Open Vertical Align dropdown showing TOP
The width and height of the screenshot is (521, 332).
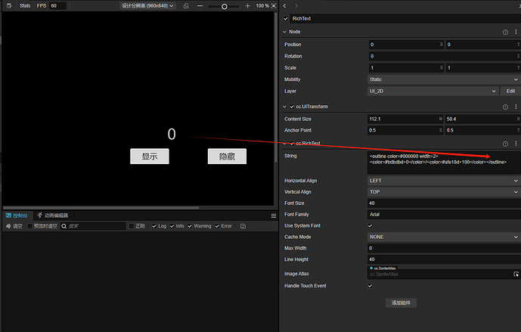coord(444,192)
